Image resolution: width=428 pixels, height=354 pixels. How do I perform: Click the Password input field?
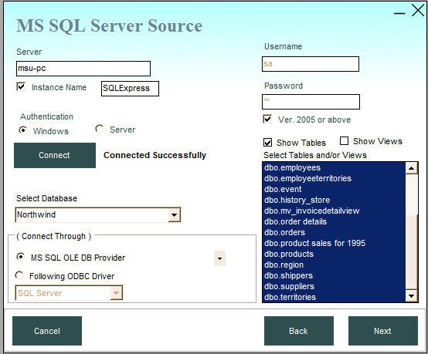[x=311, y=102]
